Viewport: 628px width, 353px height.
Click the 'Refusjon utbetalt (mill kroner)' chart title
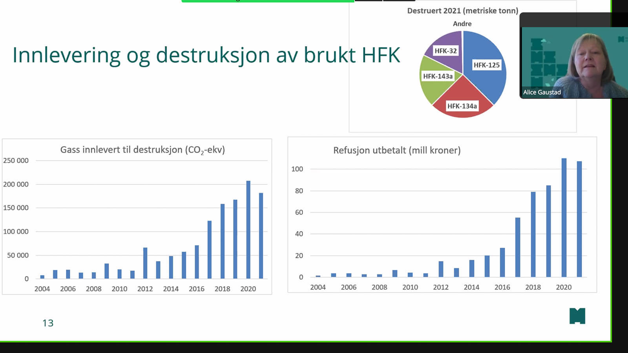397,150
